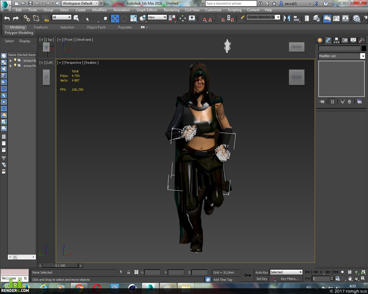Select the Pan View hand tool
The width and height of the screenshot is (368, 294).
(x=350, y=278)
